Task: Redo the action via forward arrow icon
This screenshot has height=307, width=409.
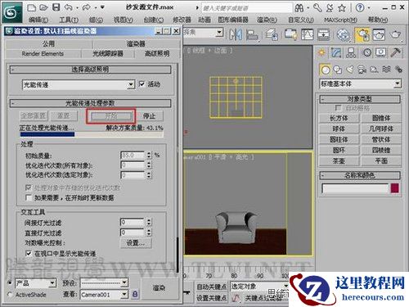Action: (86, 7)
